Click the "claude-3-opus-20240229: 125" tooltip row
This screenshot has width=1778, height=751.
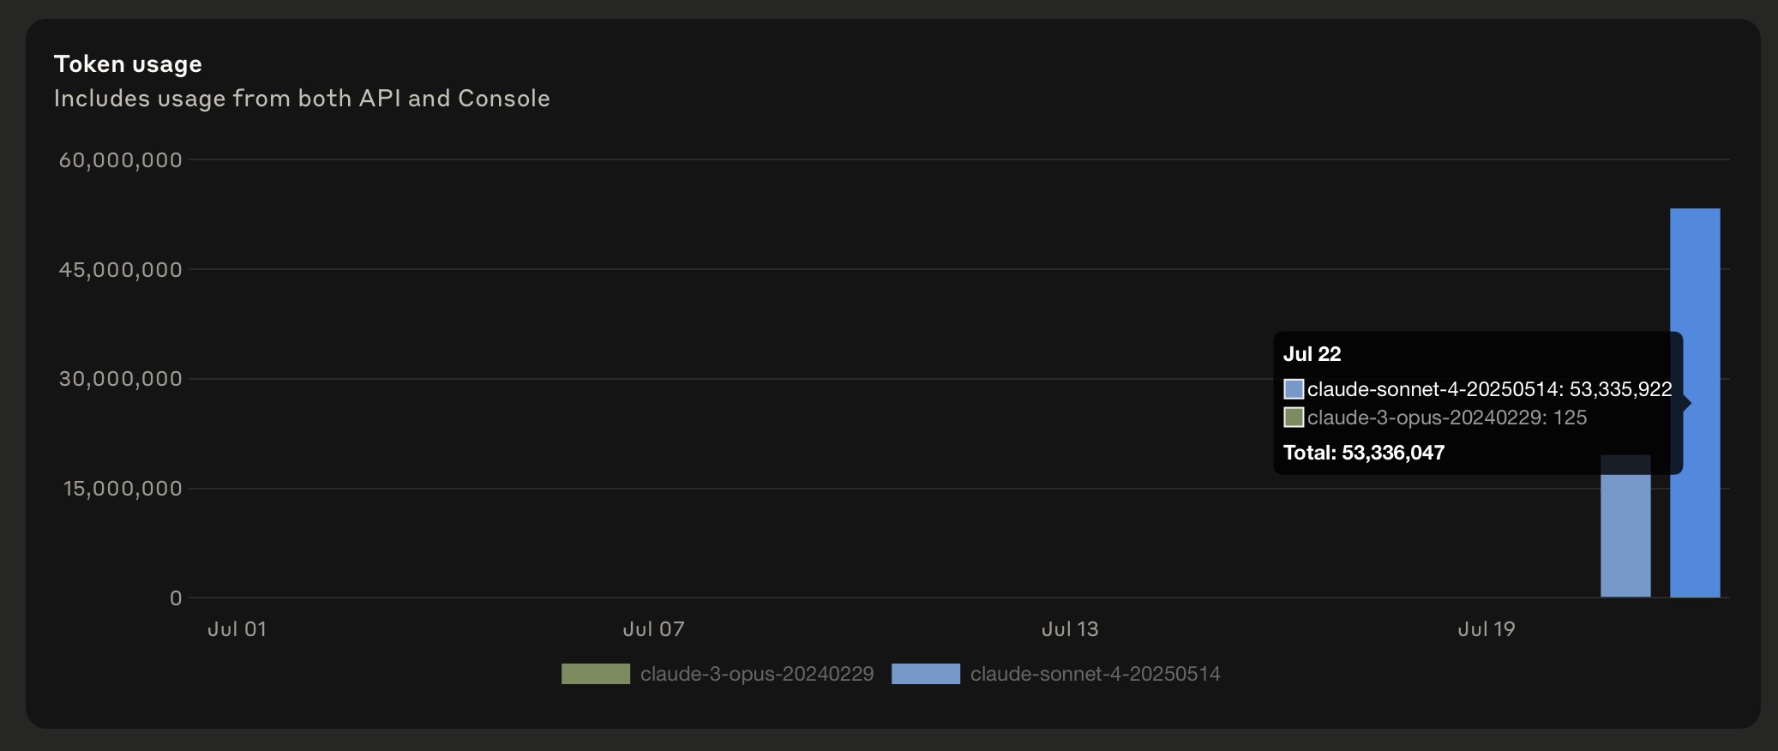1435,418
